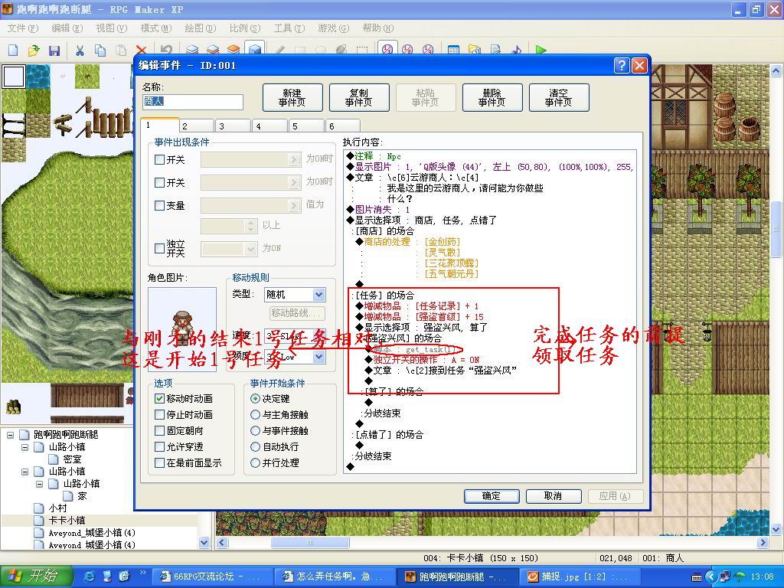This screenshot has height=588, width=784.
Task: Expand the taskbar quick launch chevron
Action: pyautogui.click(x=143, y=573)
